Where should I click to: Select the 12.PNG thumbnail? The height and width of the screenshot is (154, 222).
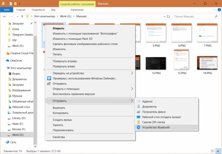(156, 63)
